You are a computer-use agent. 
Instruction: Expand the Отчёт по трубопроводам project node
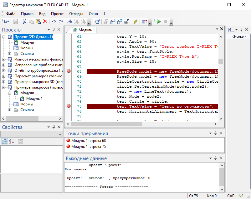click(4, 70)
